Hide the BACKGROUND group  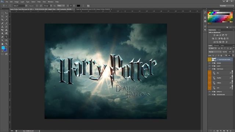pyautogui.click(x=210, y=95)
